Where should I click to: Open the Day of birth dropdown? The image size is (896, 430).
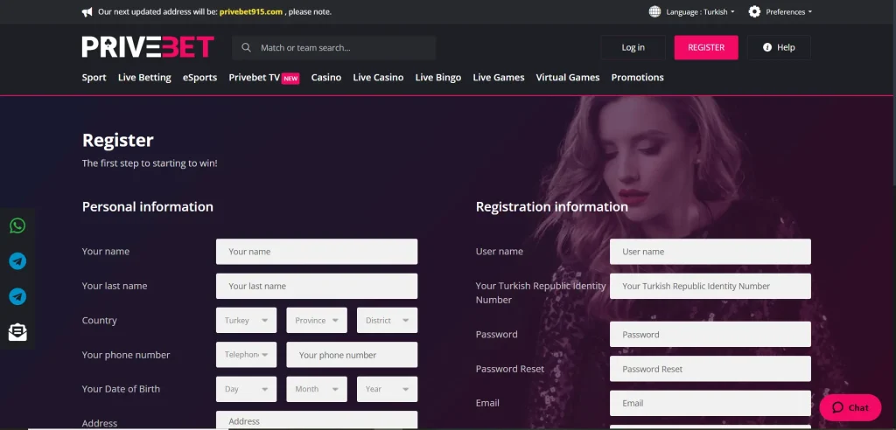(x=246, y=389)
